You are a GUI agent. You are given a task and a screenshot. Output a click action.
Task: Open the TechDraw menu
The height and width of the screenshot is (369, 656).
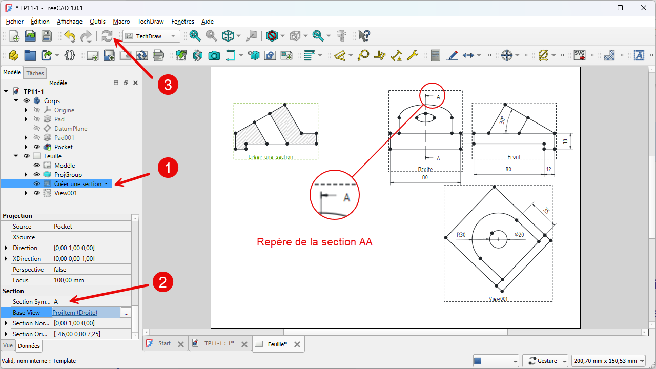click(x=151, y=22)
